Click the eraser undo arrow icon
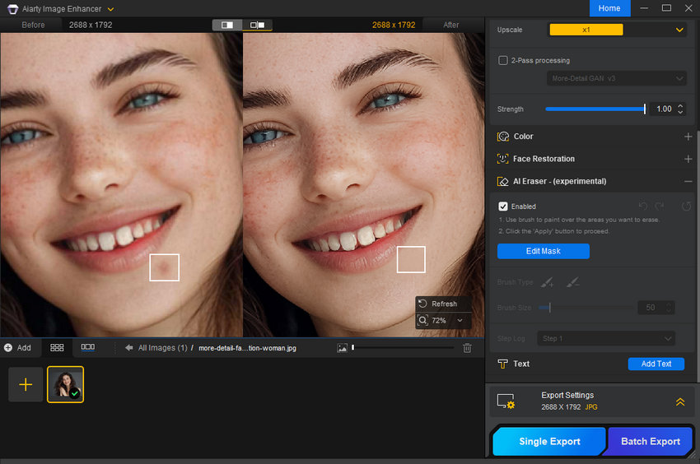 (x=643, y=206)
